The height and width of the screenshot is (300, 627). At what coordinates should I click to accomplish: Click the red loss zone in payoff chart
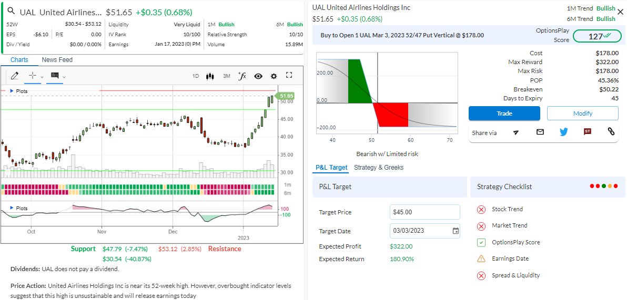coord(392,115)
